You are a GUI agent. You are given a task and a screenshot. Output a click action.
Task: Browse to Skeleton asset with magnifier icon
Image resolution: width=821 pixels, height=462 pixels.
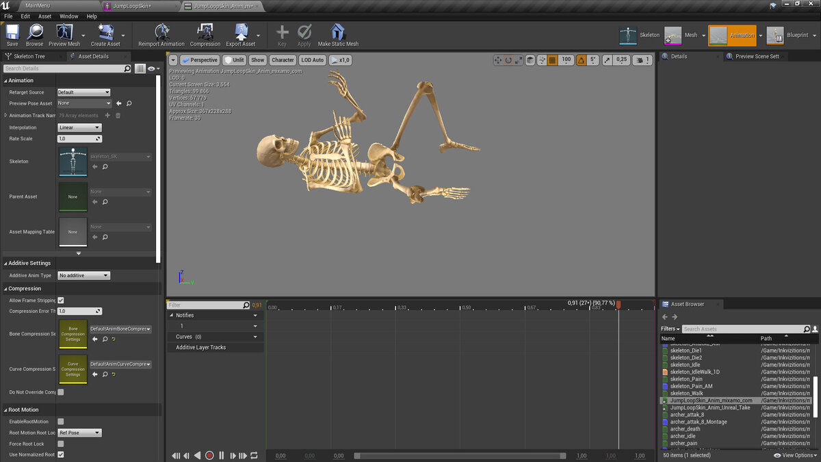(105, 166)
